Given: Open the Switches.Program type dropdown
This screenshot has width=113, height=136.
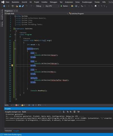Looking at the screenshot, I should pos(91,14).
